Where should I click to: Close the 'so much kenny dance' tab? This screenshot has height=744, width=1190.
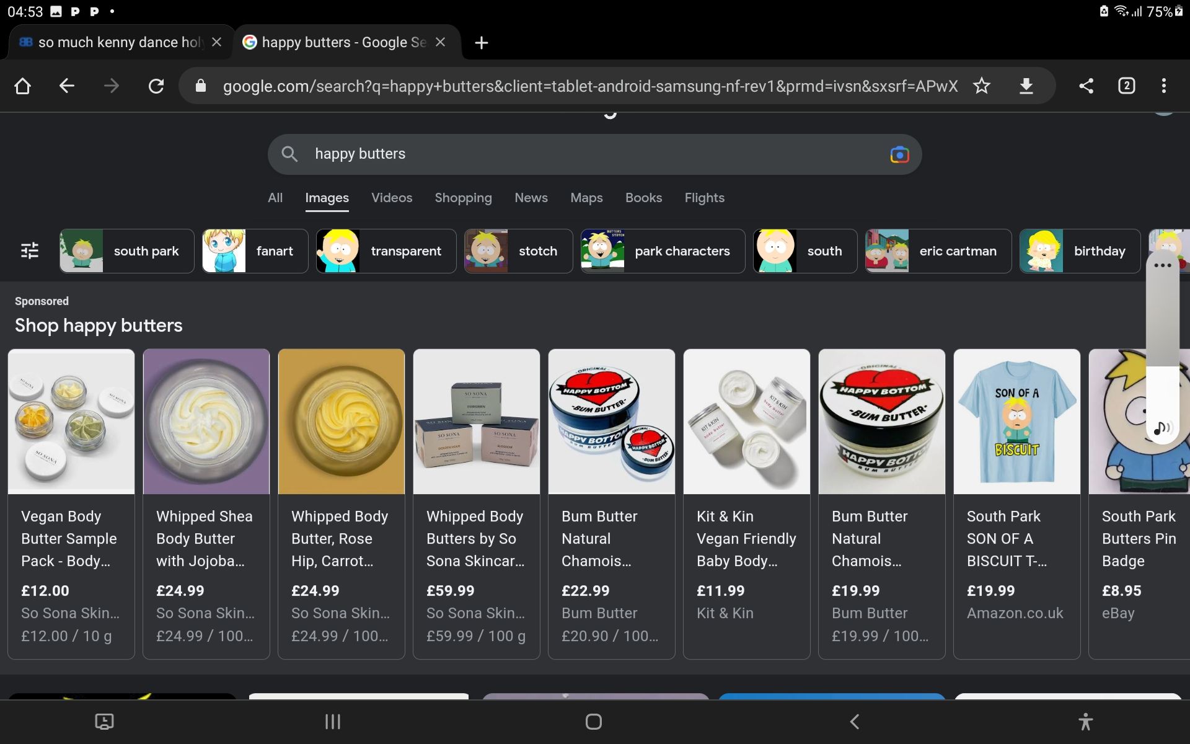(x=216, y=42)
